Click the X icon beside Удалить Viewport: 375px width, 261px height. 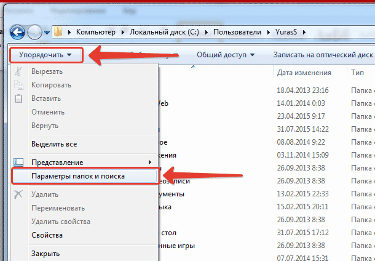18,195
